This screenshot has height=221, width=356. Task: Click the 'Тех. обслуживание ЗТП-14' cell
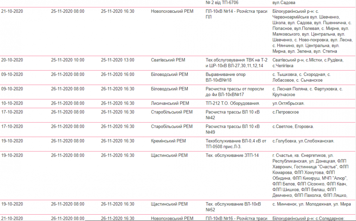232,155
